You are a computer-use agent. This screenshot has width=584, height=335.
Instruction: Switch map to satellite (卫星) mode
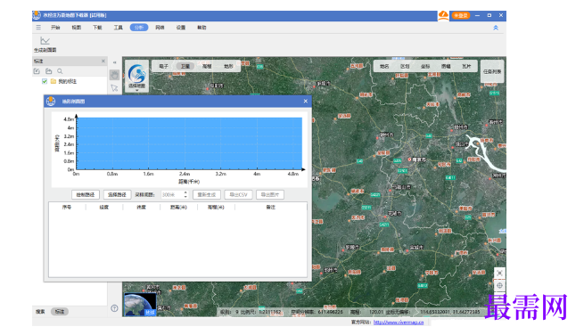185,66
